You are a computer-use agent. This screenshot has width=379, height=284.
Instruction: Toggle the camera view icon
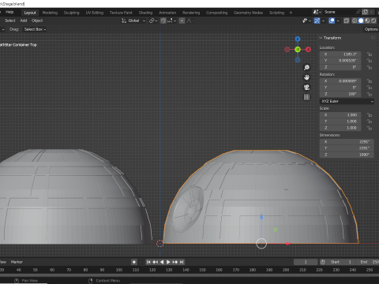(306, 88)
